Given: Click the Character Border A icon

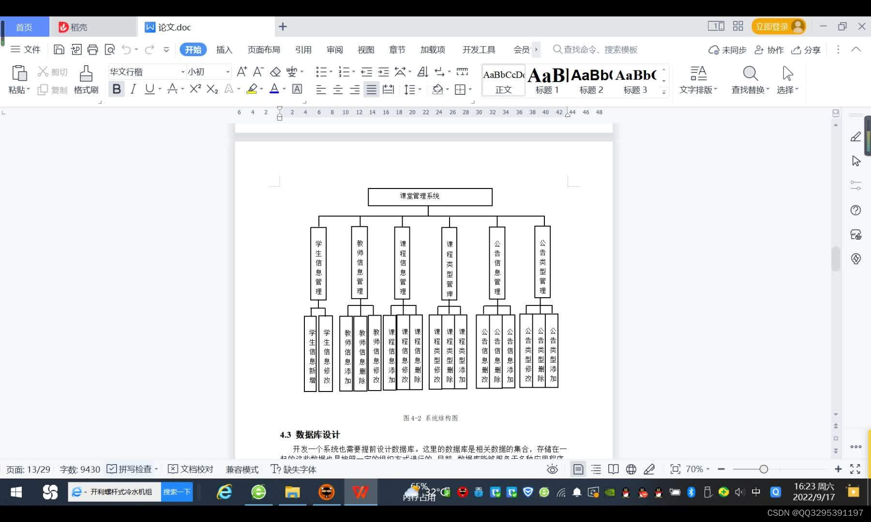Looking at the screenshot, I should 297,89.
